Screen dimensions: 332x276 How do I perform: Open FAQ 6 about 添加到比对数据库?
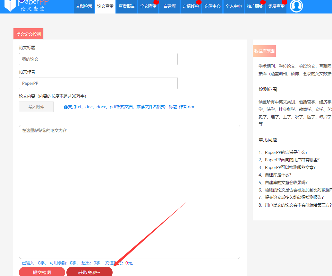(295, 190)
